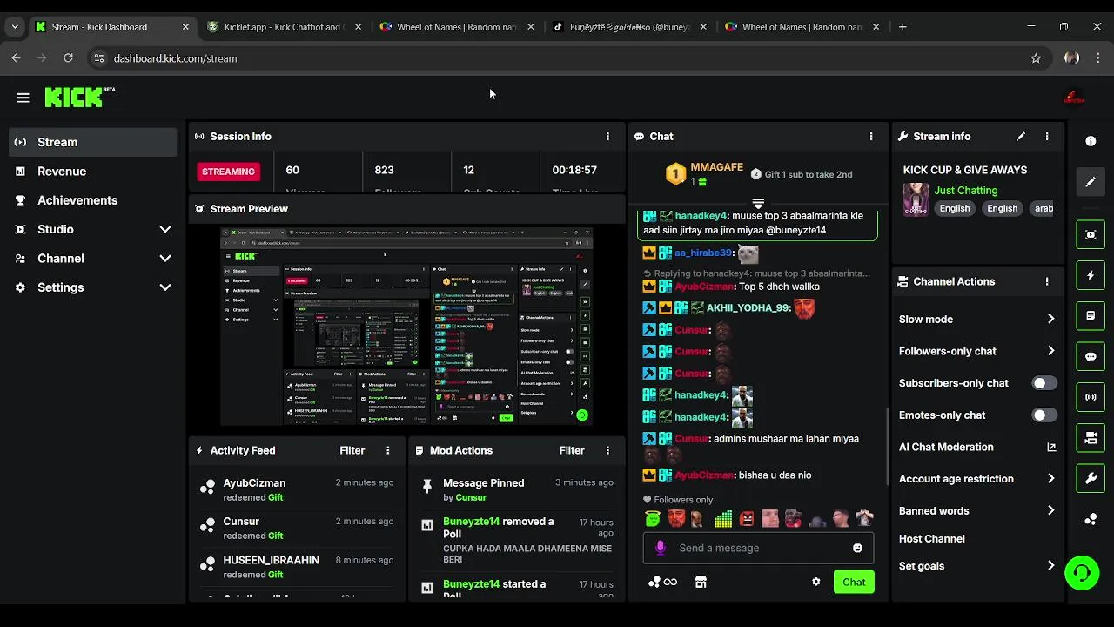Open Session Info panel options menu
Screen dimensions: 1114x627
(x=607, y=137)
